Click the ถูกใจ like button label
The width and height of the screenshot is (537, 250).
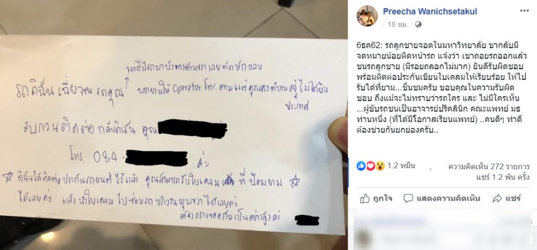tap(382, 198)
